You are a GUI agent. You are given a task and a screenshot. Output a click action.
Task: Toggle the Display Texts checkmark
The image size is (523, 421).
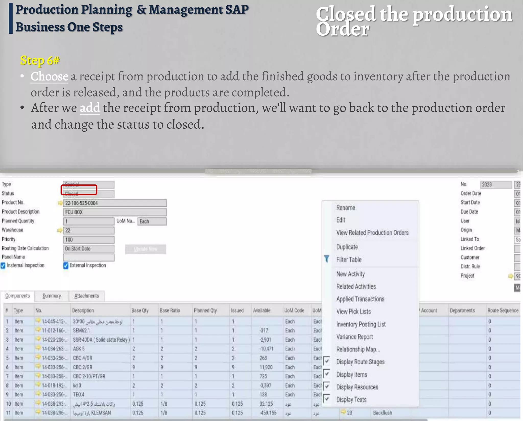[x=327, y=399]
